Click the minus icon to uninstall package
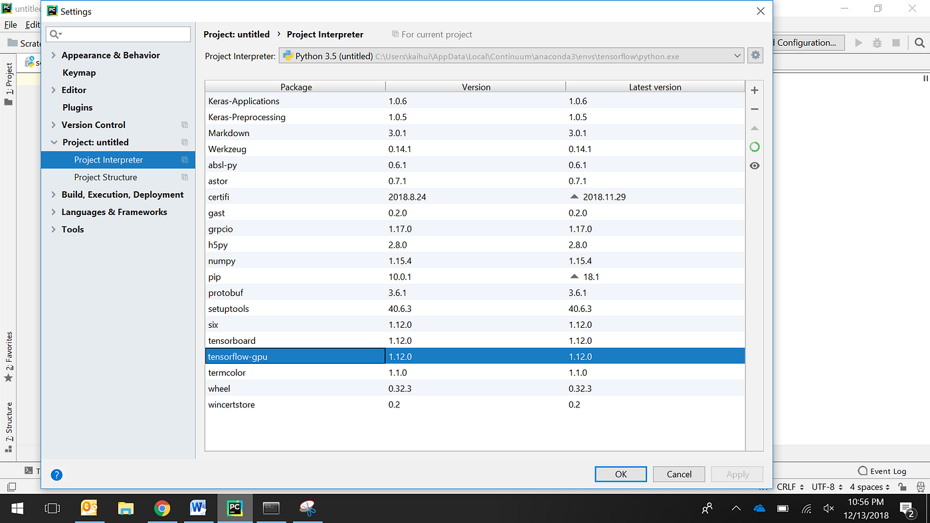Screen dimensions: 930x523 pyautogui.click(x=754, y=109)
